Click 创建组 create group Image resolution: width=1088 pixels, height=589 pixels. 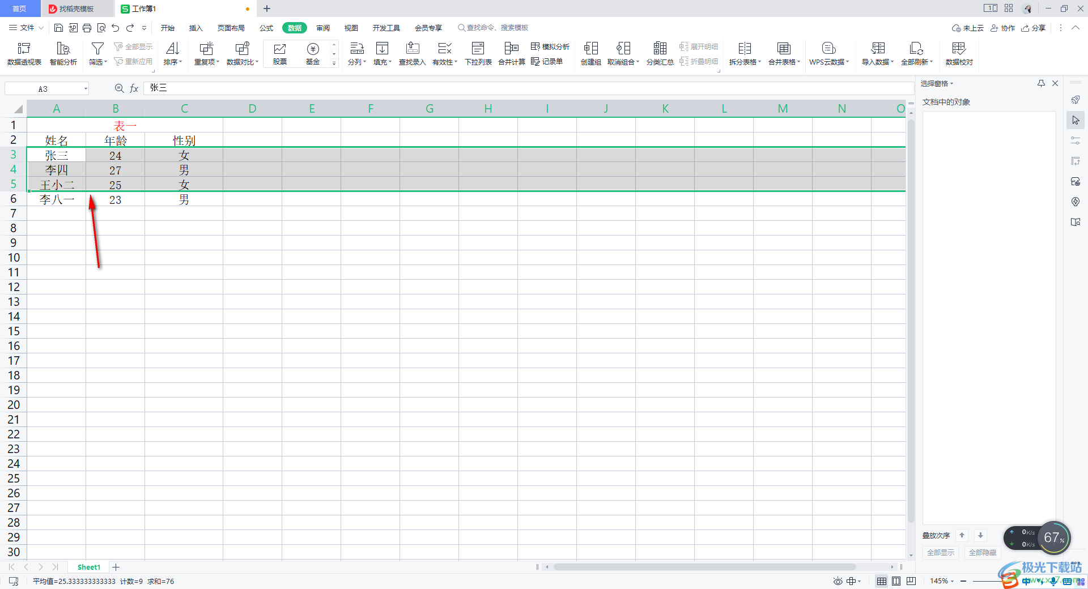point(591,54)
